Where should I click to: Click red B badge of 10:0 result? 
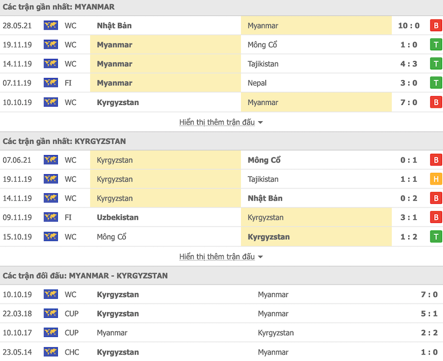coord(436,26)
